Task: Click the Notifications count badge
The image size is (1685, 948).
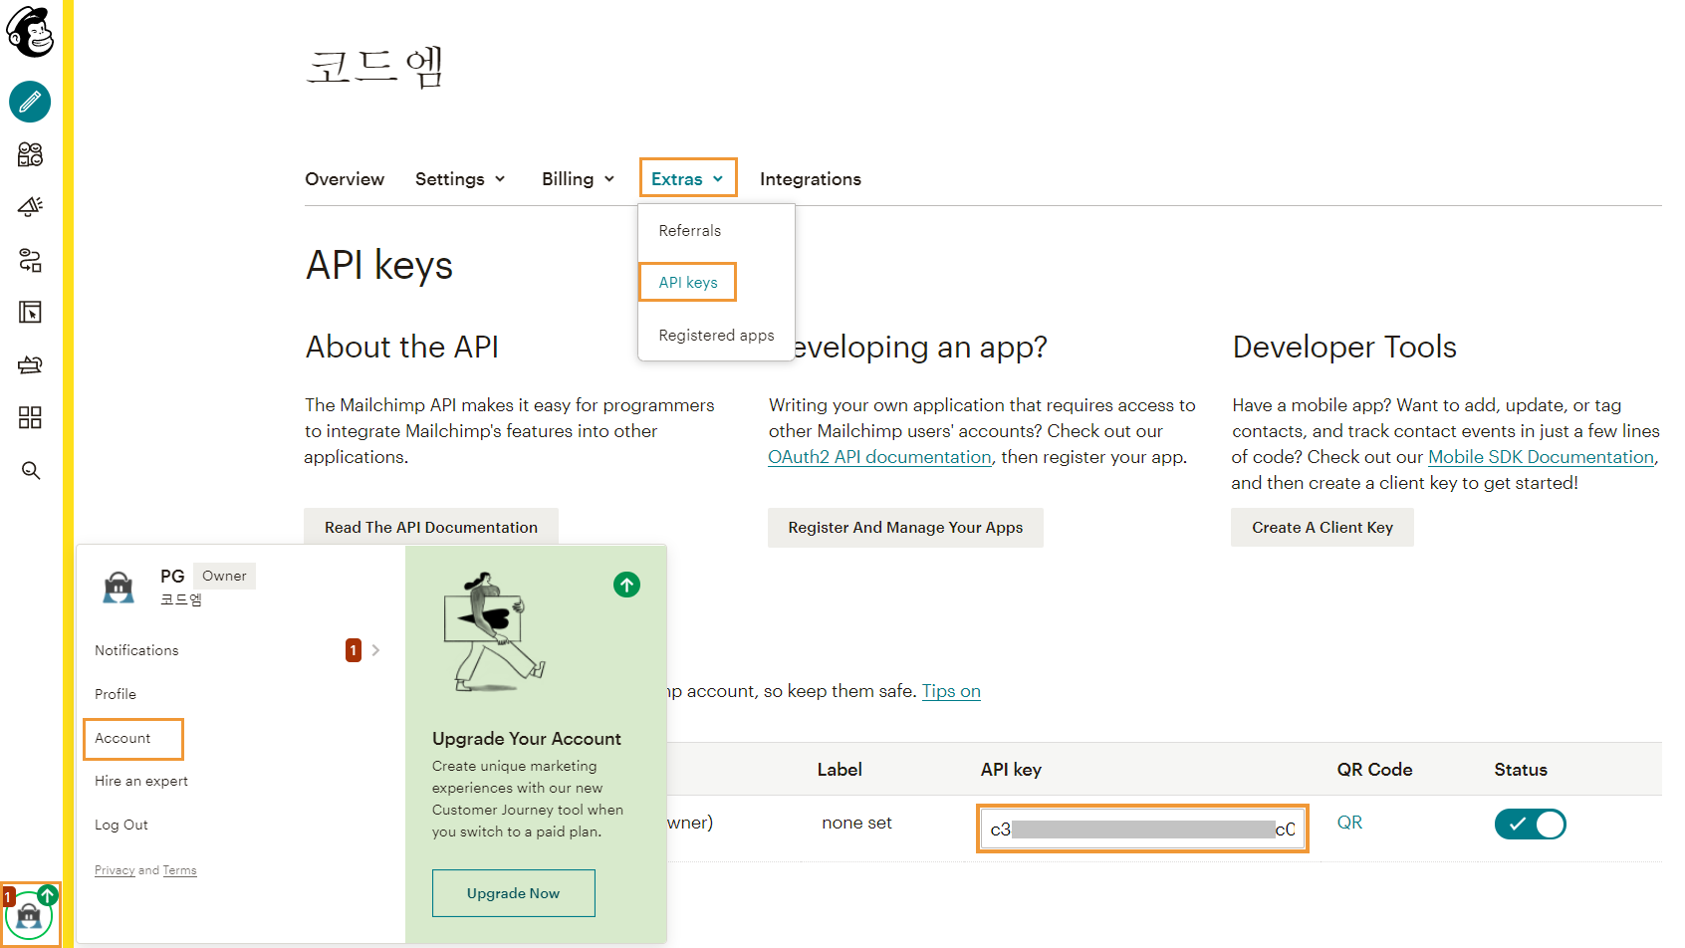Action: click(x=353, y=650)
